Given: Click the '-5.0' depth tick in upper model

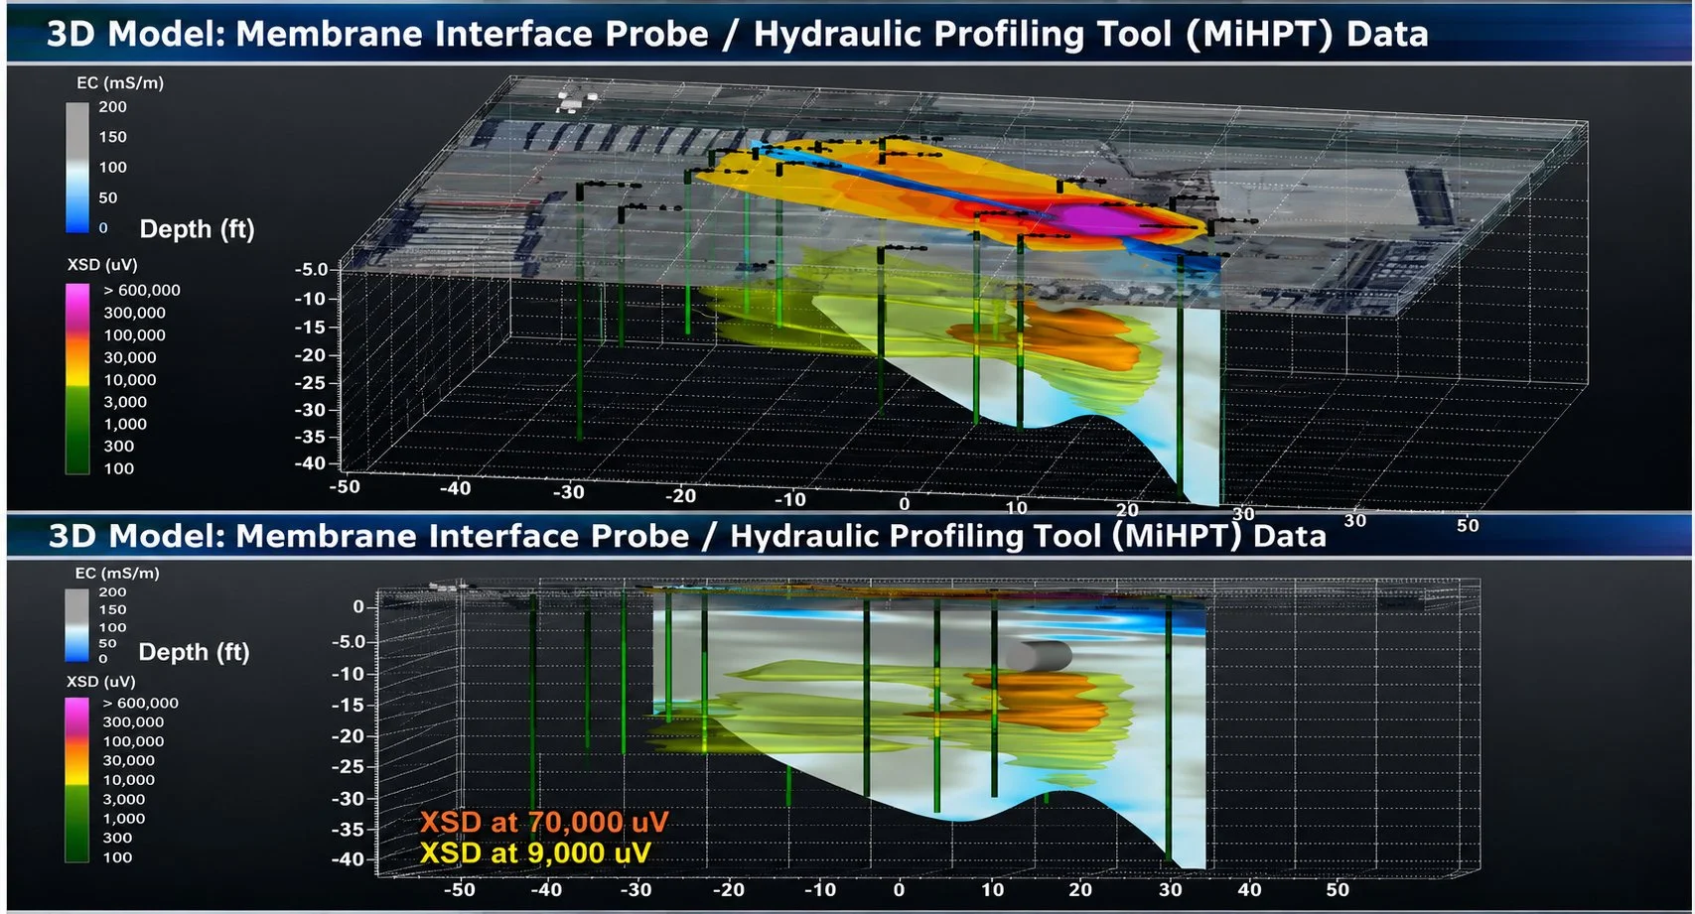Looking at the screenshot, I should click(311, 270).
